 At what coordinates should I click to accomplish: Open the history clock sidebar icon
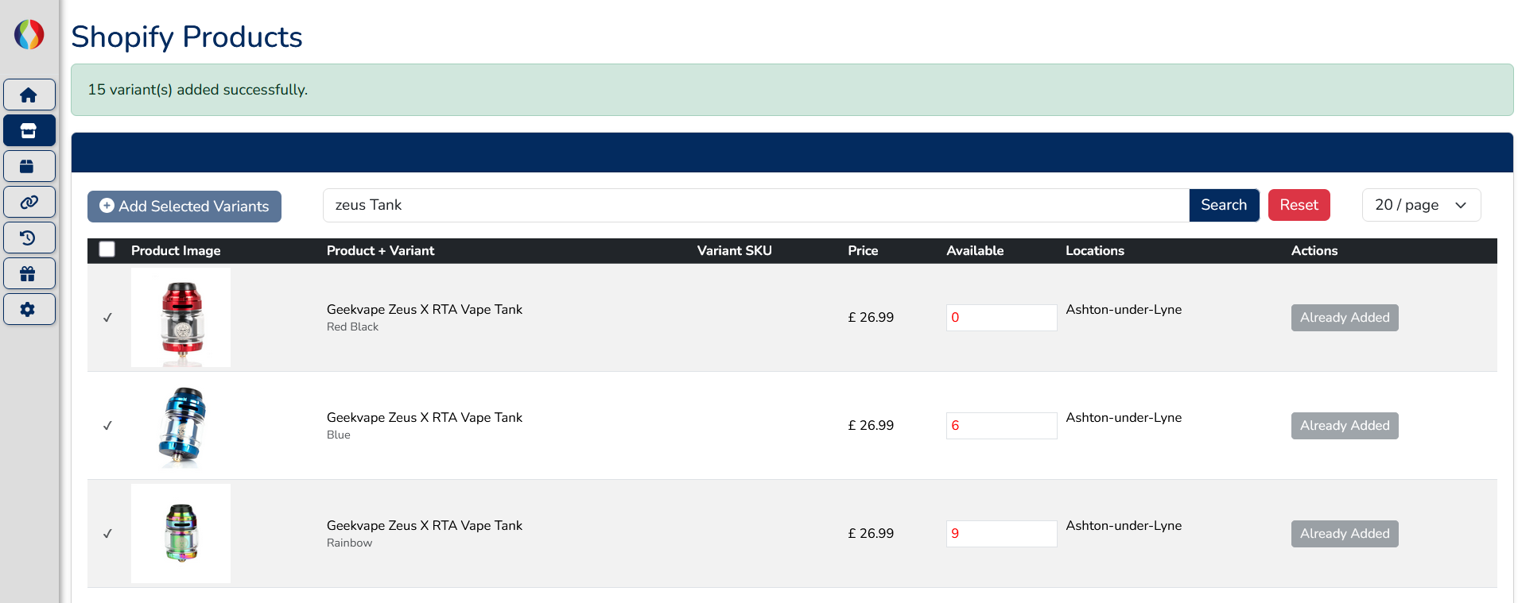pyautogui.click(x=29, y=238)
